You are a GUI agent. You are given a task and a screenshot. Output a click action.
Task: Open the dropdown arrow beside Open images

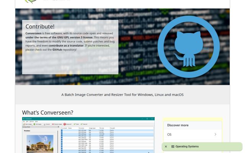coord(32,125)
